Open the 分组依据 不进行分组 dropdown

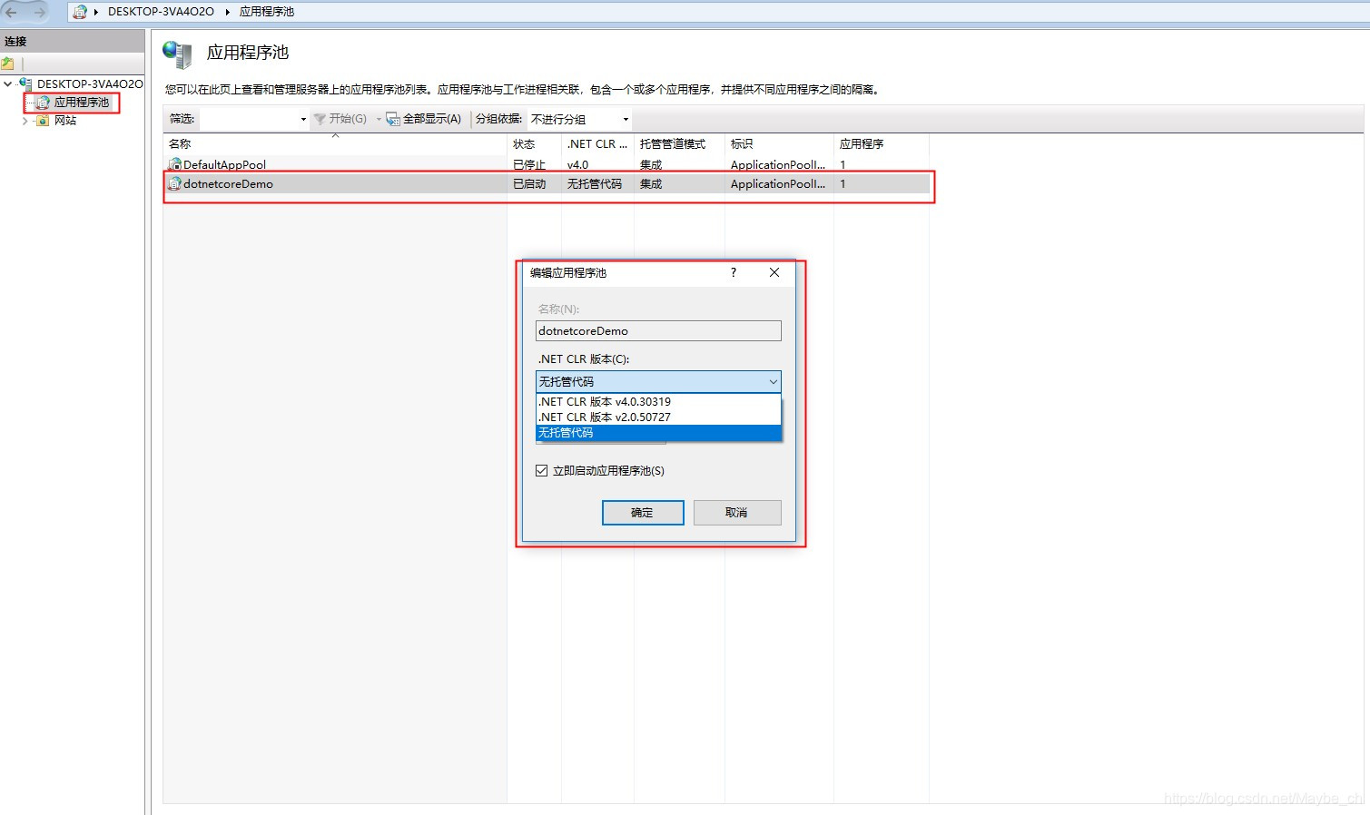click(x=579, y=119)
